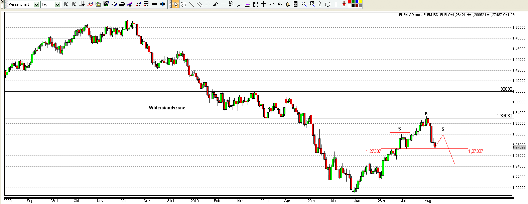Click the K label above the peak
Image resolution: width=528 pixels, height=204 pixels.
(426, 113)
